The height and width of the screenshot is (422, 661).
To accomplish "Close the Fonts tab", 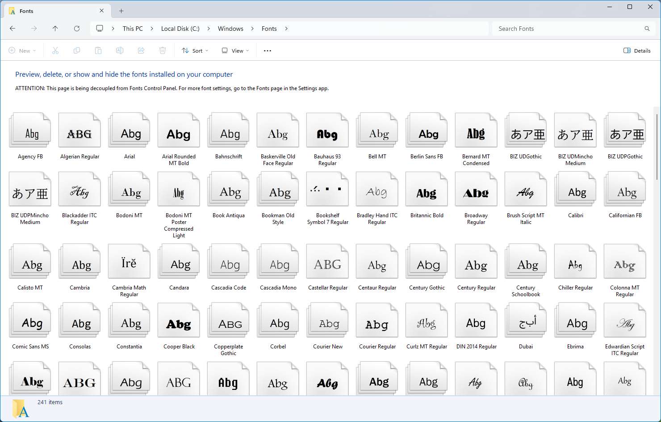I will pos(102,11).
